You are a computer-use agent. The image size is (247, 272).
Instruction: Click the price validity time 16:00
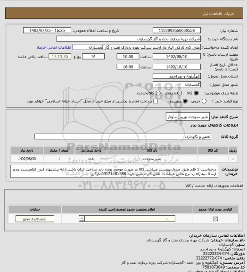(128, 67)
